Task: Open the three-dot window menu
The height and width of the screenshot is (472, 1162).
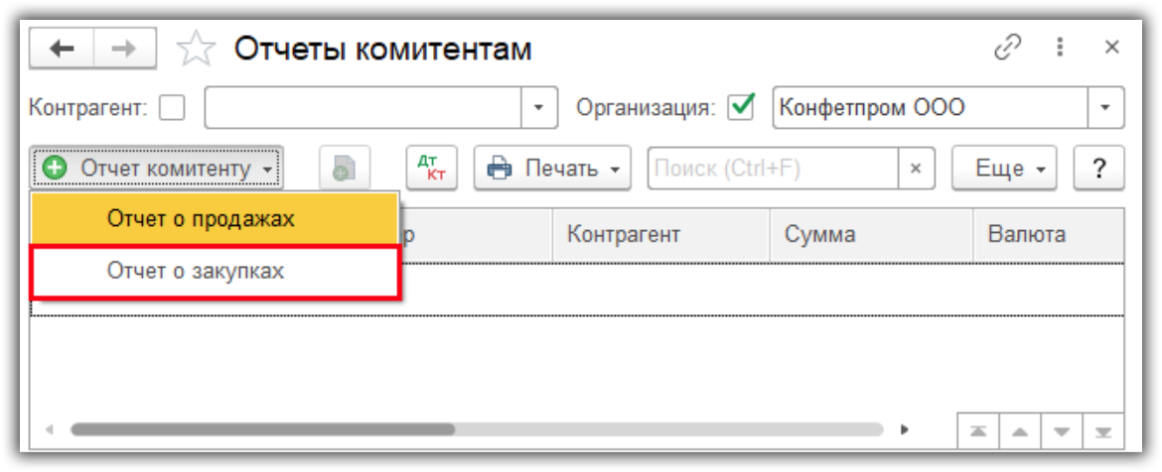Action: [1061, 49]
